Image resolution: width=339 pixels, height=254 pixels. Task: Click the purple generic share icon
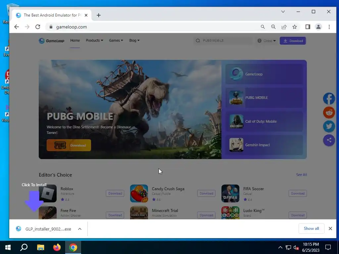pos(329,140)
